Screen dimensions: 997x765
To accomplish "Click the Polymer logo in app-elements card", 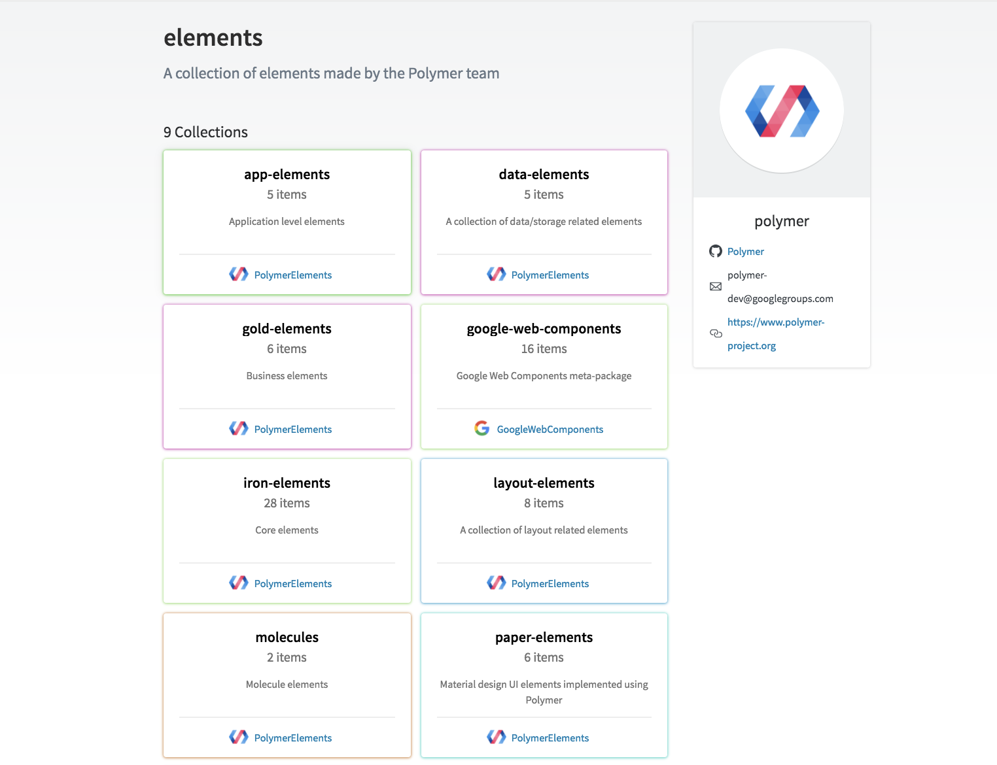I will pyautogui.click(x=239, y=274).
